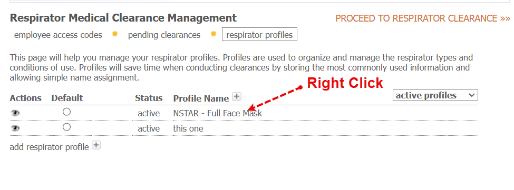Screen dimensions: 514x190
Task: Click the eye icon for NSTAR profile
Action: (15, 113)
